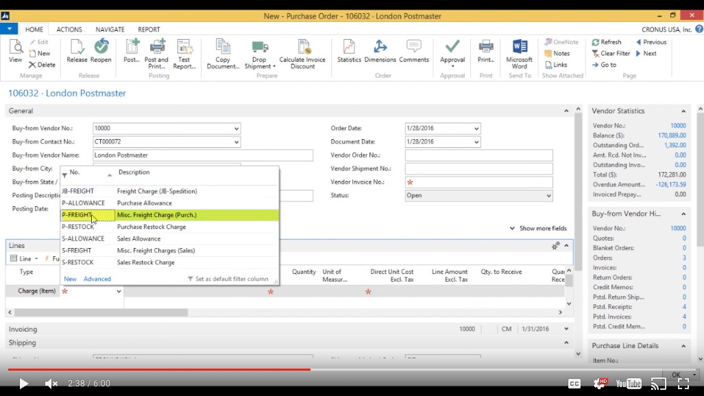Click the Edit button in the ribbon

point(39,42)
